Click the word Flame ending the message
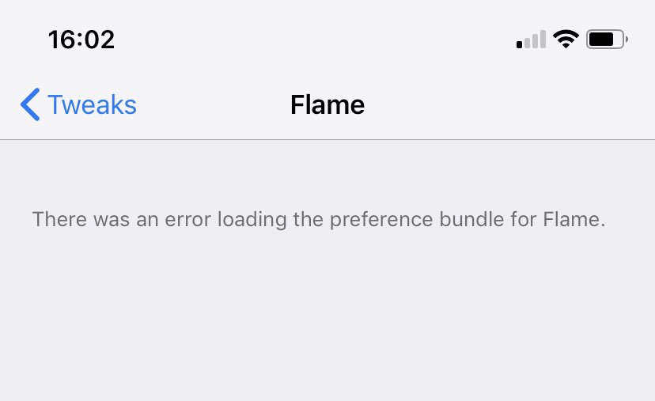The height and width of the screenshot is (401, 655). tap(571, 219)
